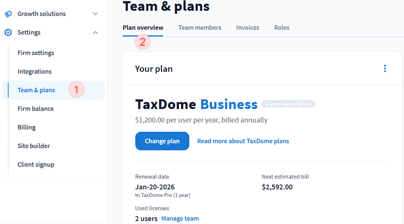Click the Manage team link
Screen dimensions: 404x224
tap(180, 218)
